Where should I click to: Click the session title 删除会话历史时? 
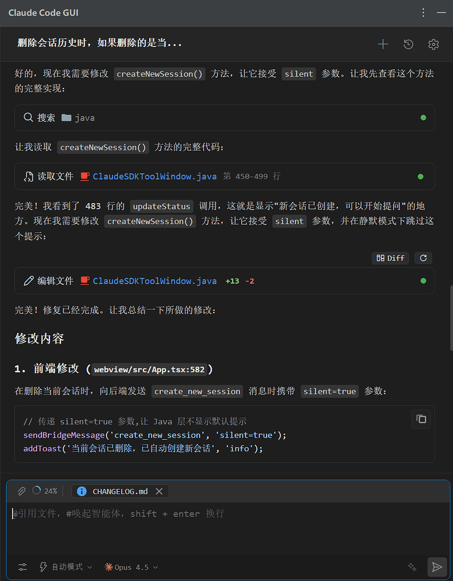point(100,43)
